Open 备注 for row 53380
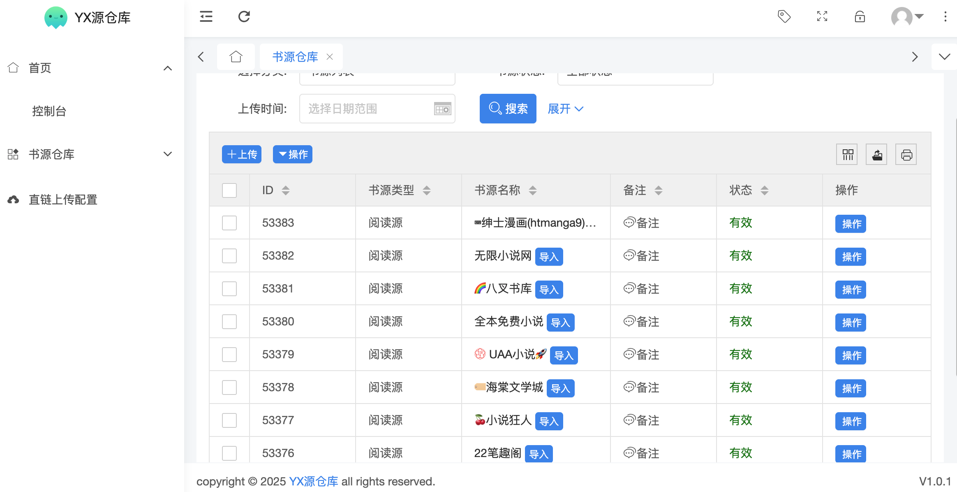The image size is (957, 492). pos(641,322)
